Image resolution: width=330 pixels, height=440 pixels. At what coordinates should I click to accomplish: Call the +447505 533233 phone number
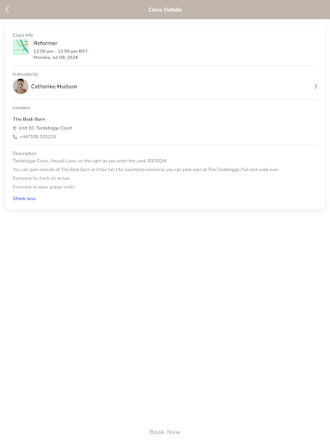(38, 137)
